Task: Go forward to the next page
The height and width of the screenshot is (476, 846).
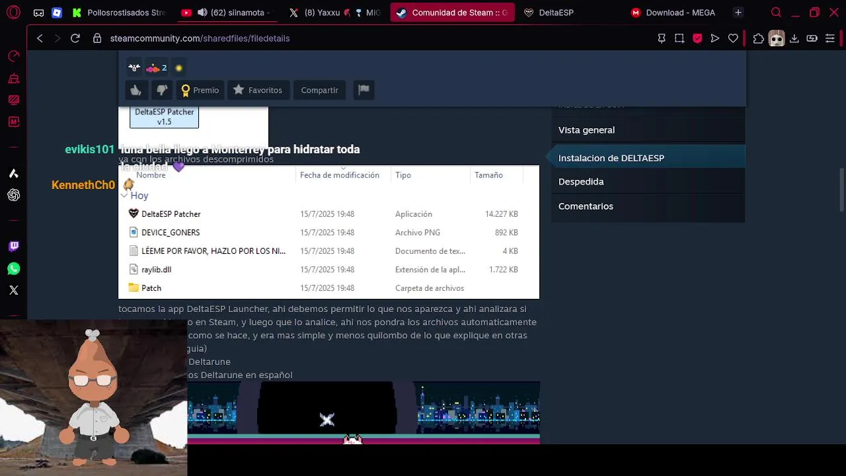Action: [x=58, y=38]
